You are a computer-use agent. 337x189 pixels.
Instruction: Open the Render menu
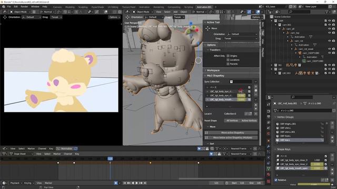[x=24, y=7]
